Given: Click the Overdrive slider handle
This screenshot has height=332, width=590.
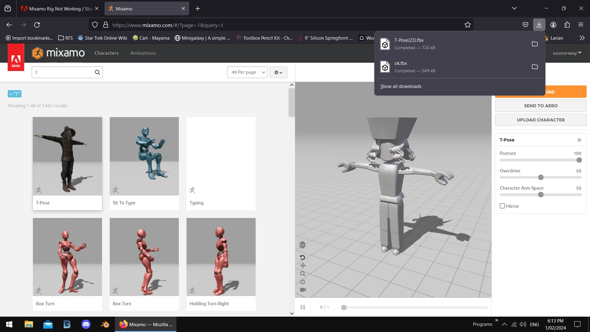Looking at the screenshot, I should click(x=541, y=177).
